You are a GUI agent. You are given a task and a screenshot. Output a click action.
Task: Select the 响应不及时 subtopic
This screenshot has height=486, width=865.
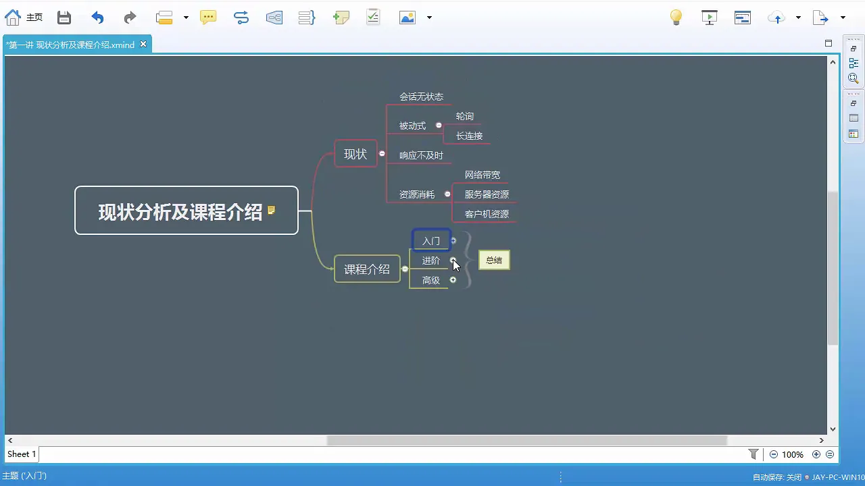(x=421, y=155)
